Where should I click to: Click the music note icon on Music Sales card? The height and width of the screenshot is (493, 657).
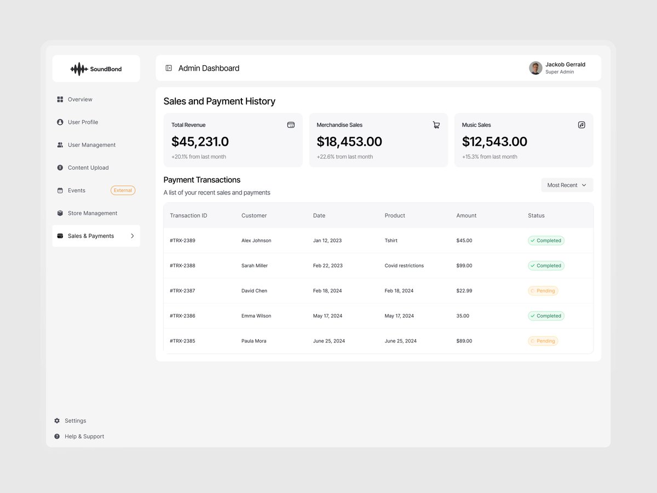coord(581,124)
